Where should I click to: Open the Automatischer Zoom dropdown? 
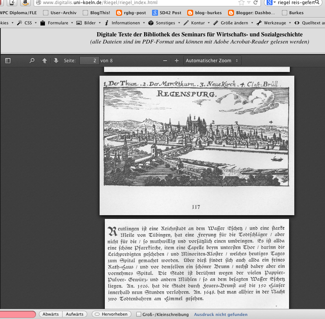click(x=212, y=61)
